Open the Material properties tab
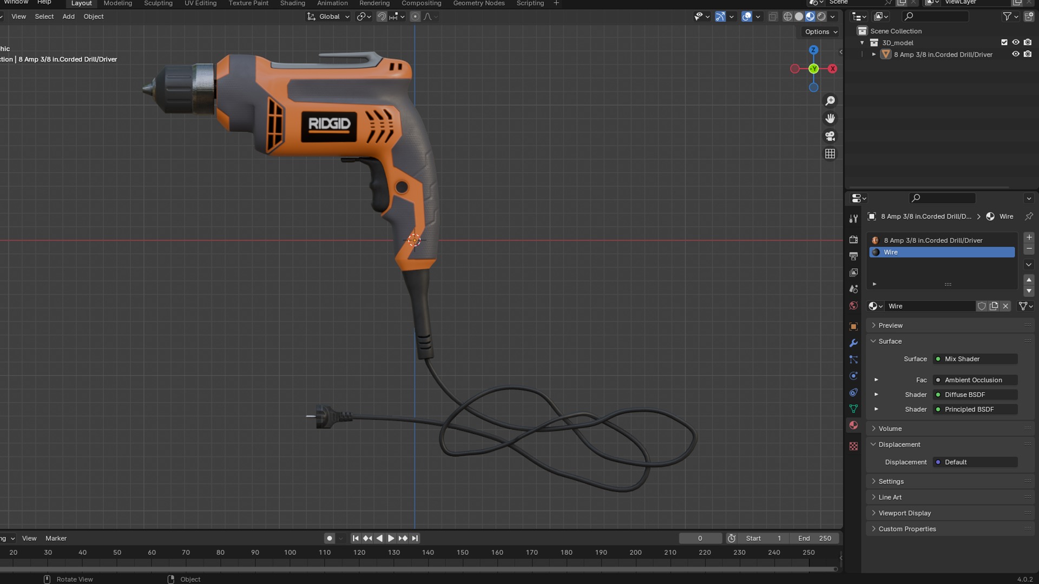The width and height of the screenshot is (1039, 584). (x=853, y=426)
